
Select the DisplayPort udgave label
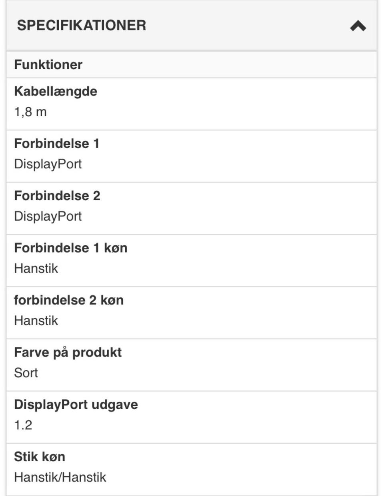[x=76, y=404]
